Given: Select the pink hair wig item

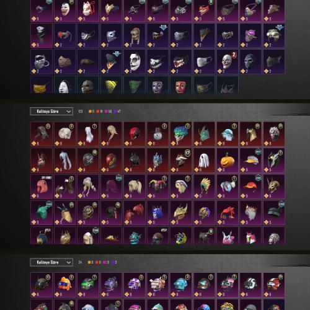Looking at the screenshot, I should (42, 187).
